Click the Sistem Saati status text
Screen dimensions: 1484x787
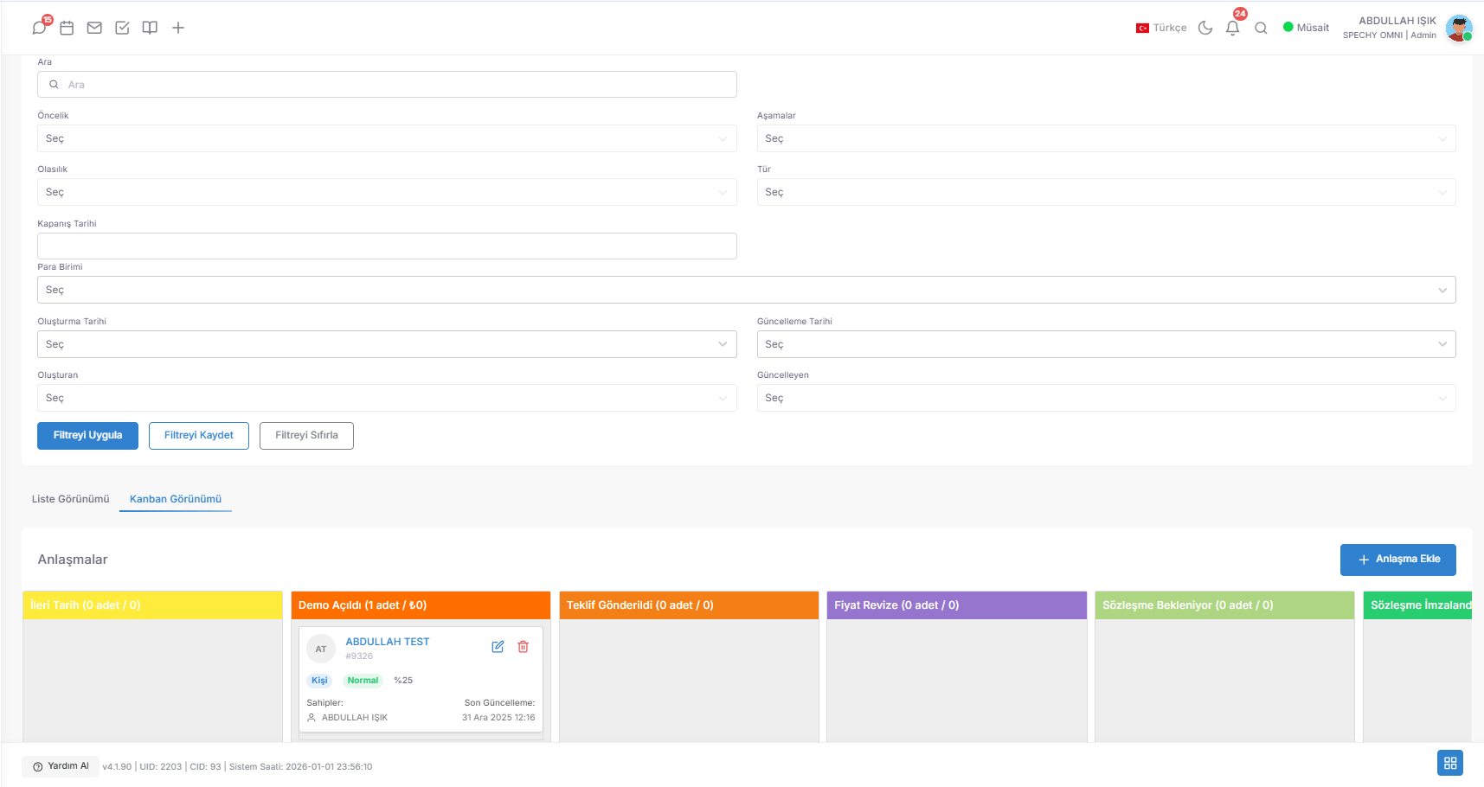click(300, 767)
